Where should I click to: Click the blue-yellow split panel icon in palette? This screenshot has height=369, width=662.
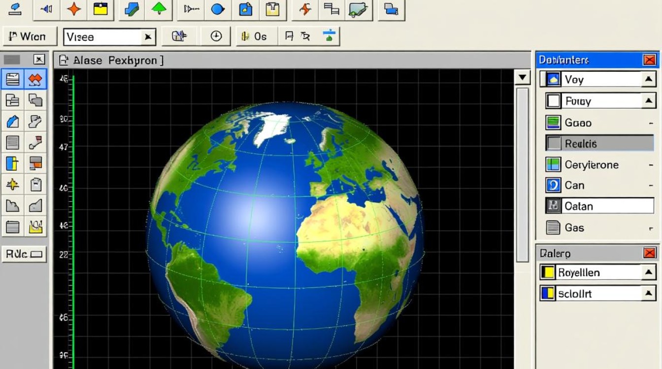click(x=12, y=163)
